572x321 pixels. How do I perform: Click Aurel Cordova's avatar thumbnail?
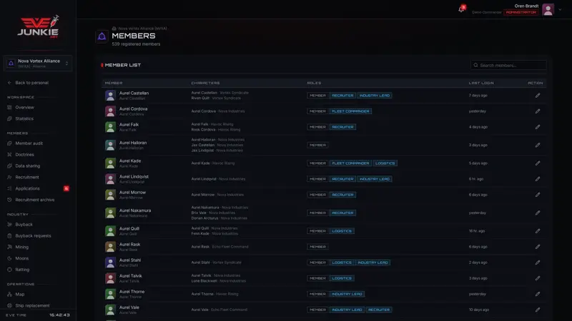pyautogui.click(x=110, y=111)
